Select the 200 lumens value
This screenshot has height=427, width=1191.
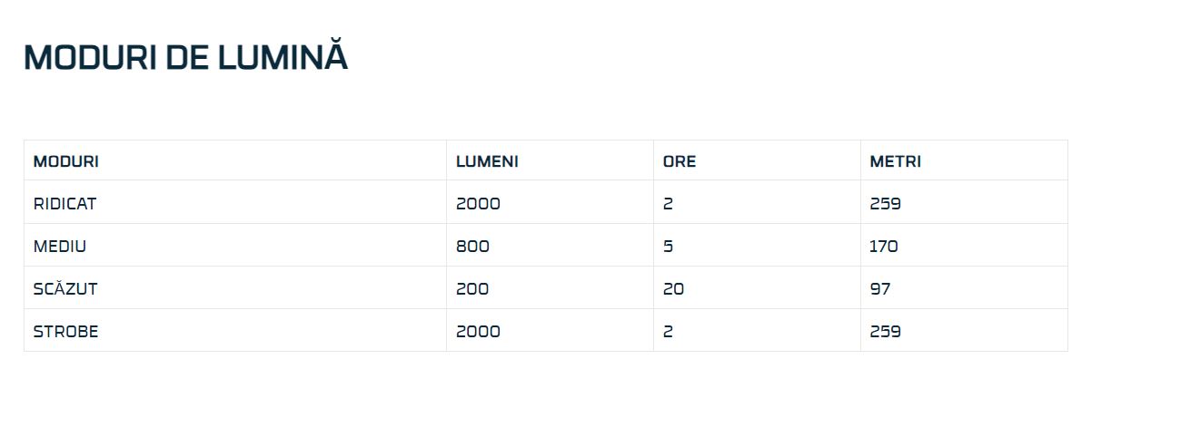(472, 289)
